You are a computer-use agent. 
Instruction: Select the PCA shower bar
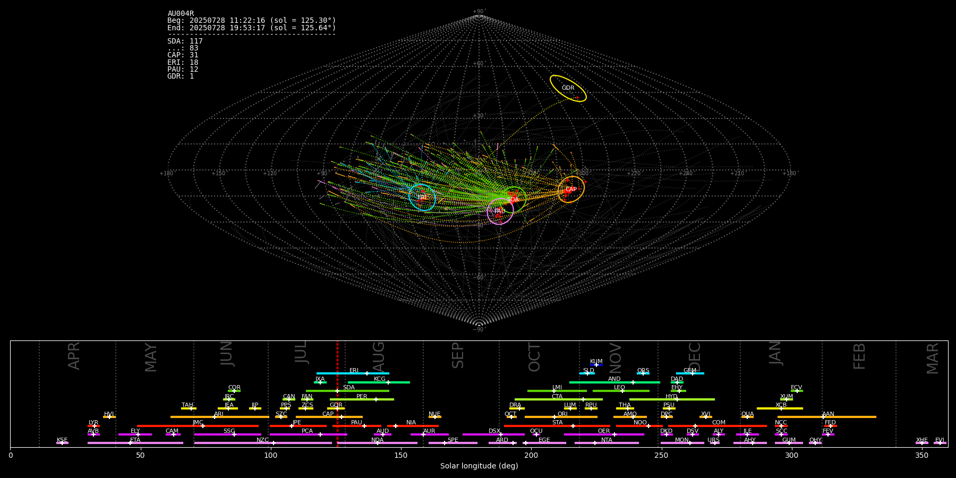click(x=308, y=434)
